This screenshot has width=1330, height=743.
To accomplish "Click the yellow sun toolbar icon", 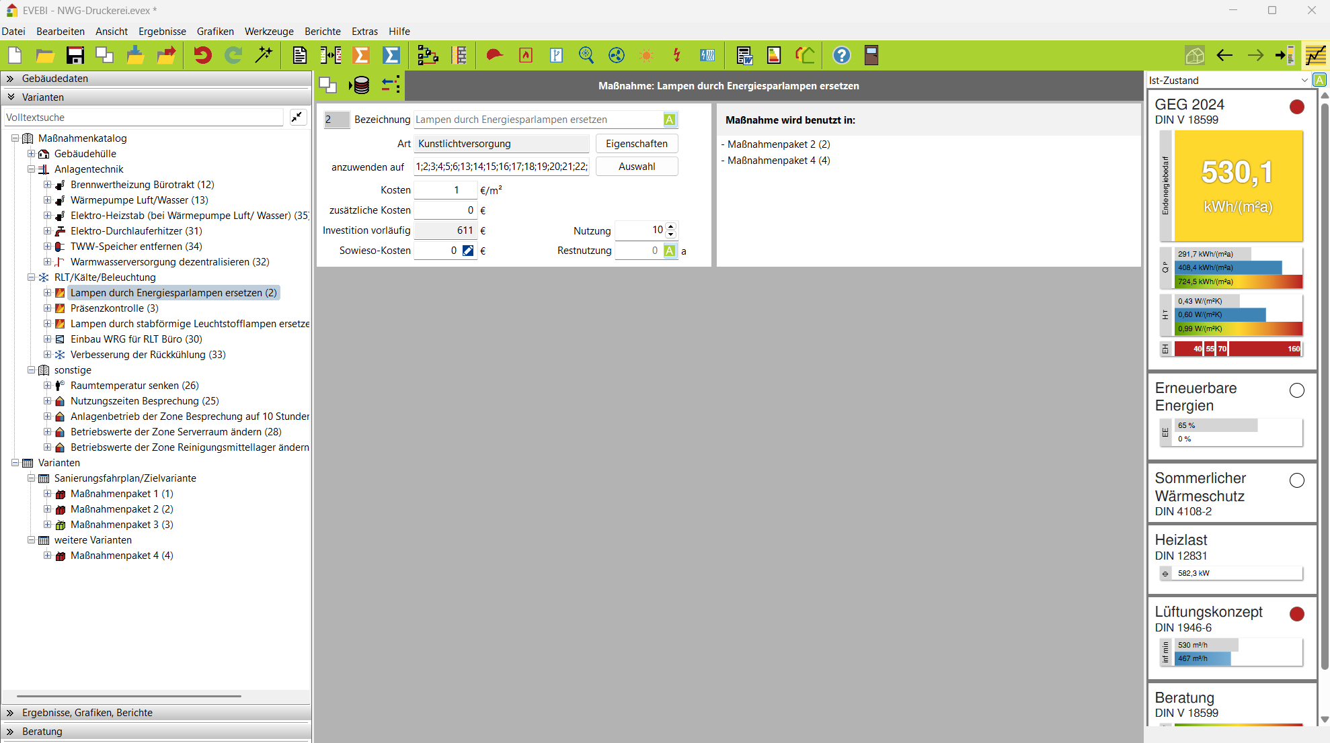I will coord(646,55).
